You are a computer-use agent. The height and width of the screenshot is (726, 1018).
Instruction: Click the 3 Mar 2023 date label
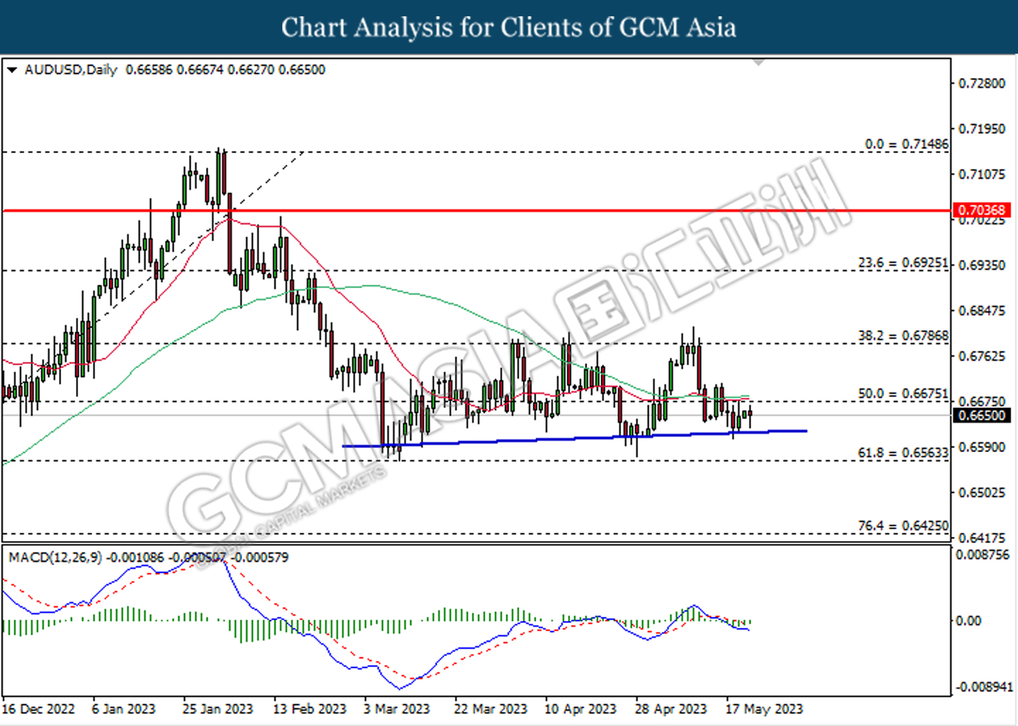click(396, 709)
